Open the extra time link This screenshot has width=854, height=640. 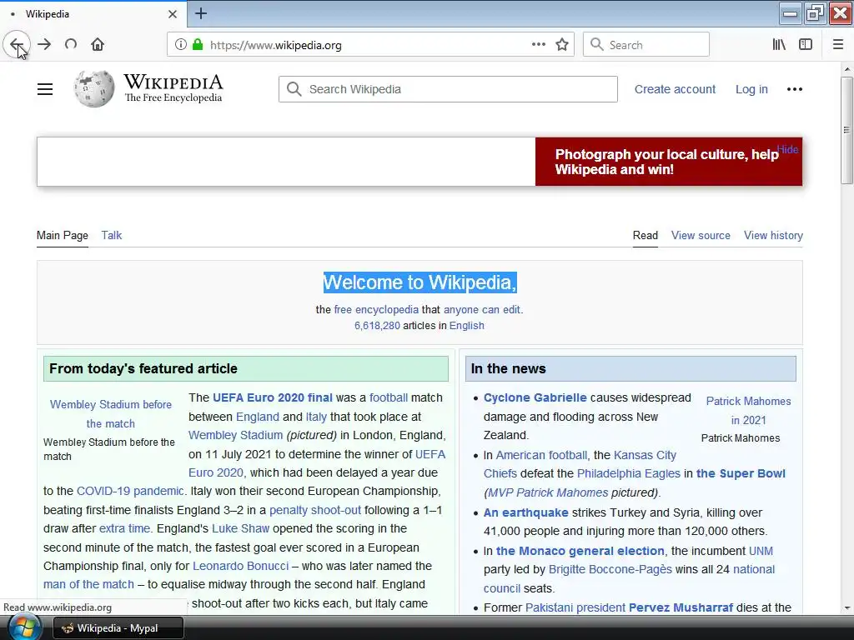[x=124, y=528]
